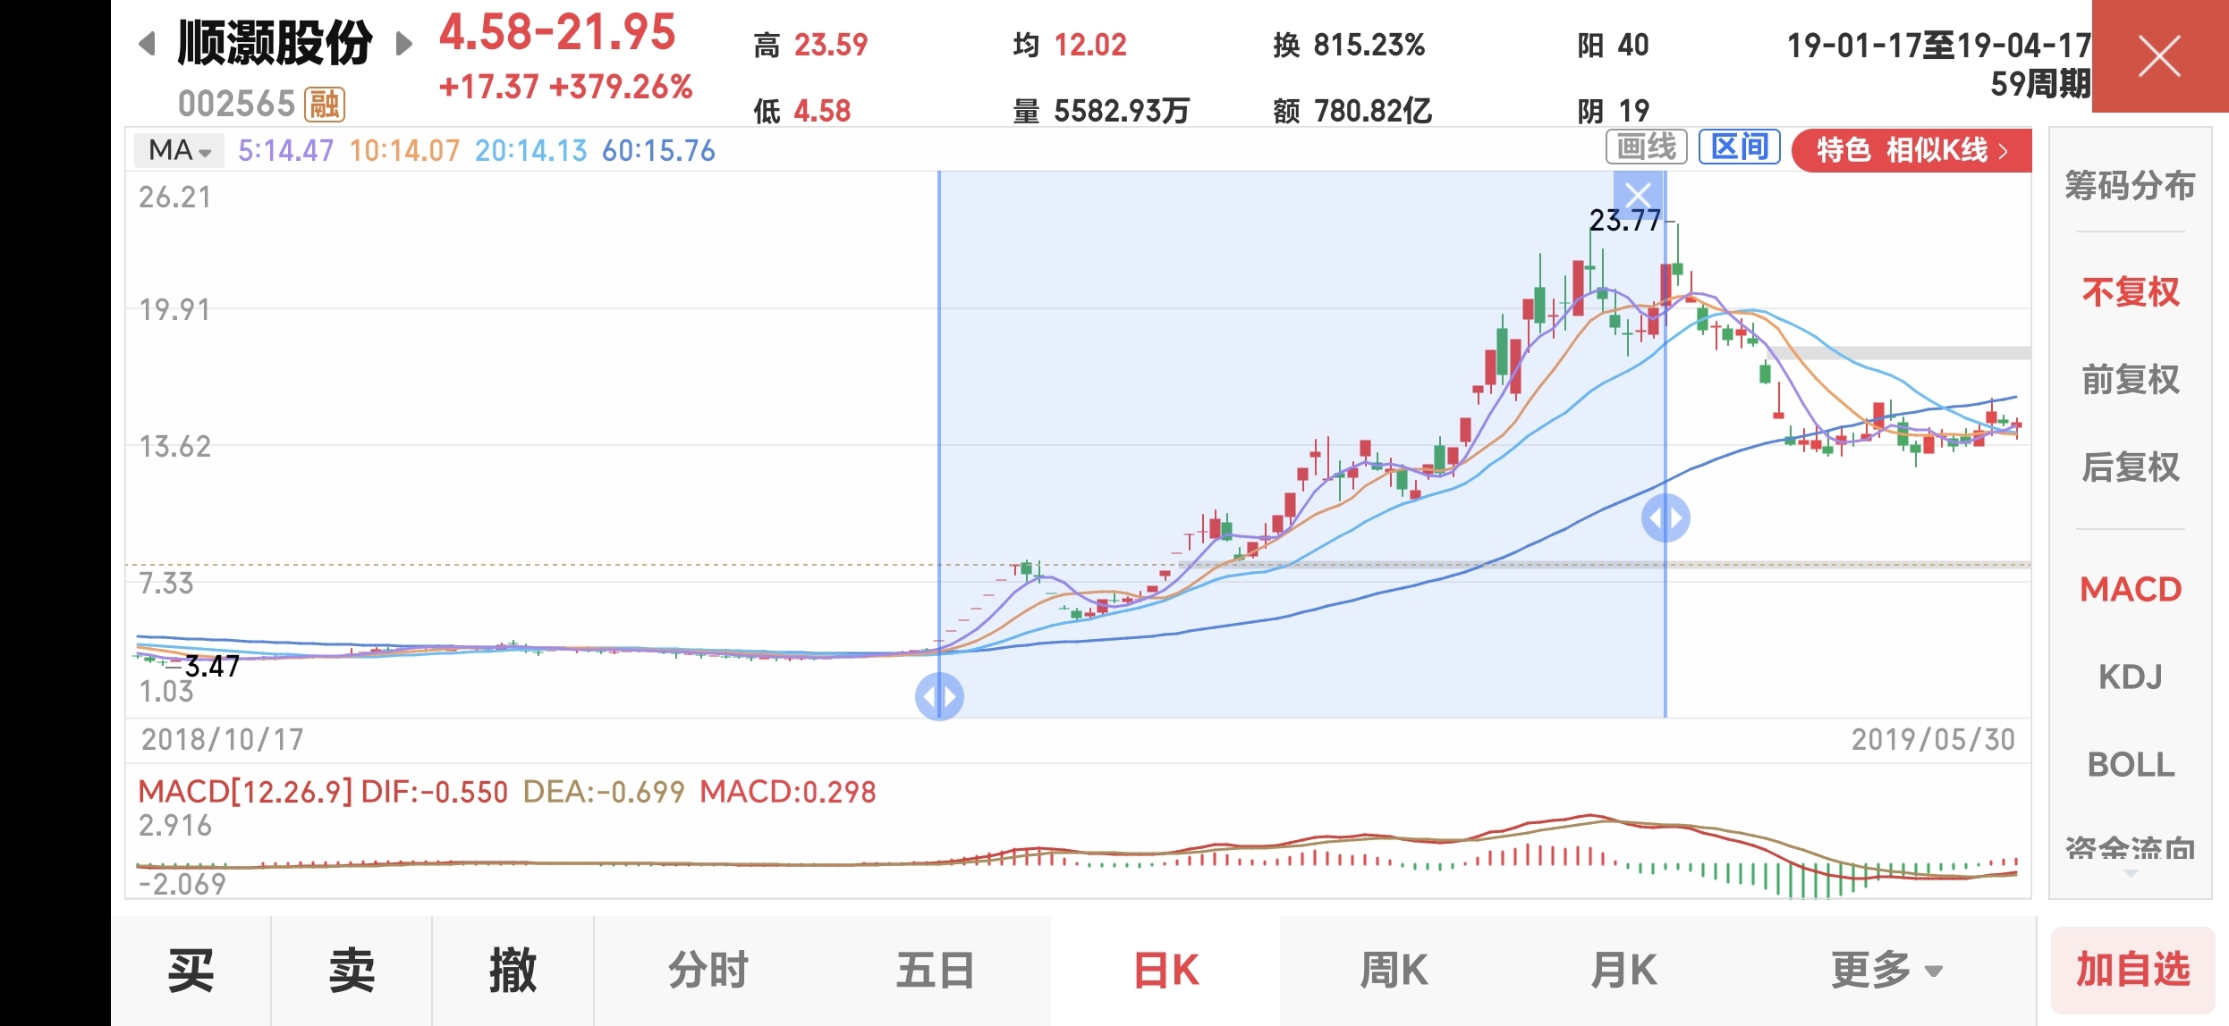This screenshot has height=1026, width=2229.
Task: Select the KDJ indicator
Action: [x=2130, y=677]
